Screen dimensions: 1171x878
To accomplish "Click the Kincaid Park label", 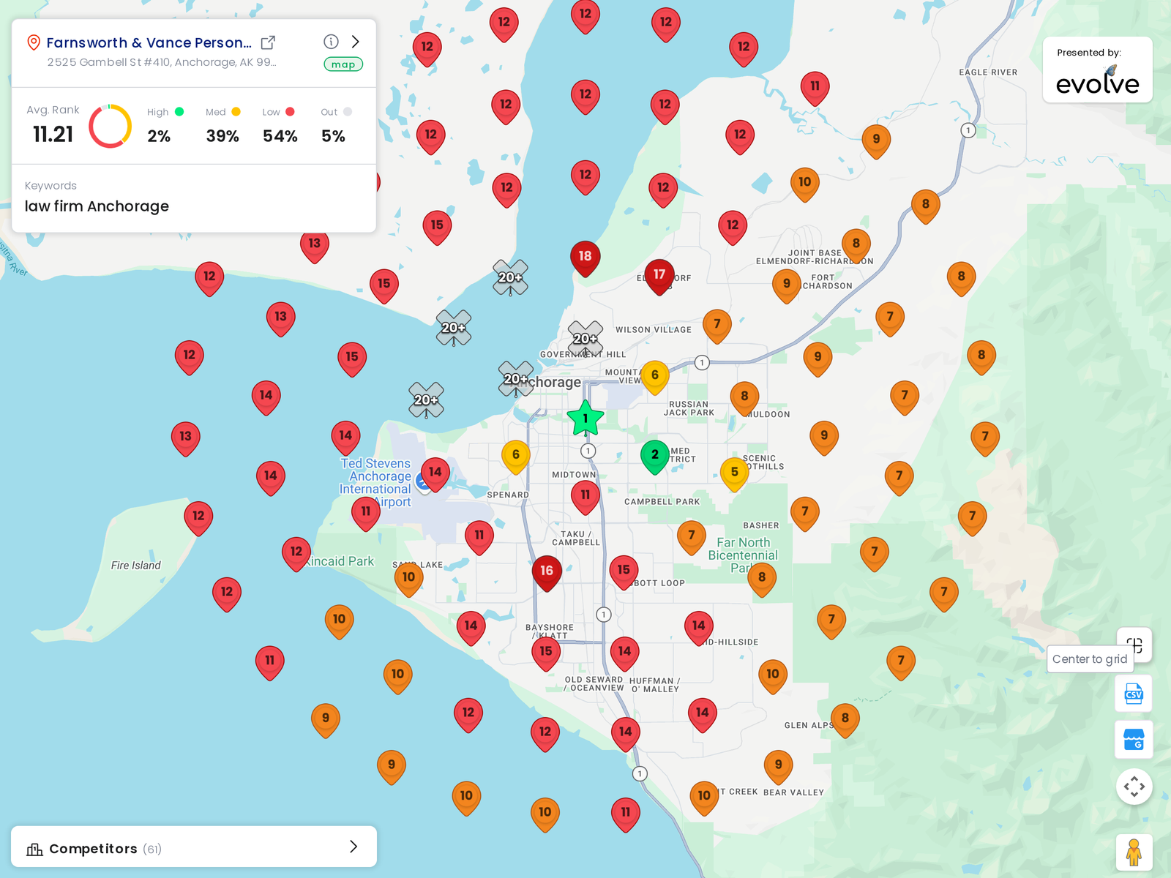I will coord(340,561).
